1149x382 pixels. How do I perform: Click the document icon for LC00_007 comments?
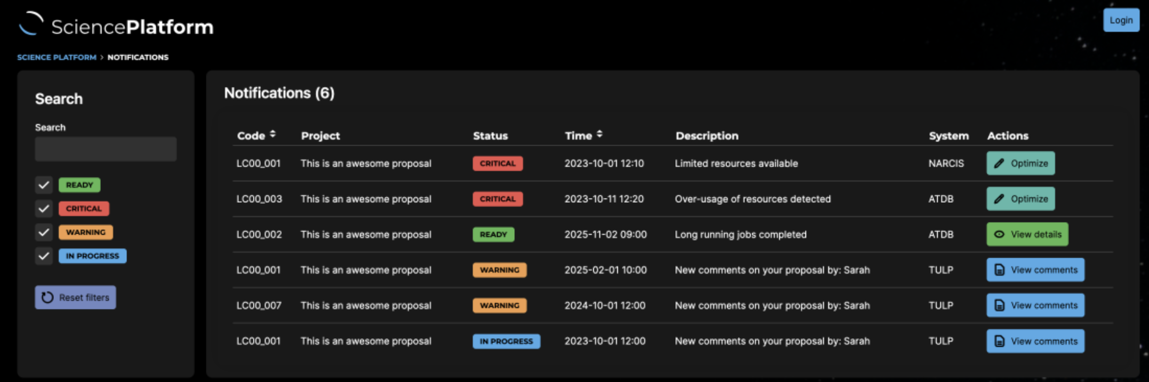coord(1000,306)
